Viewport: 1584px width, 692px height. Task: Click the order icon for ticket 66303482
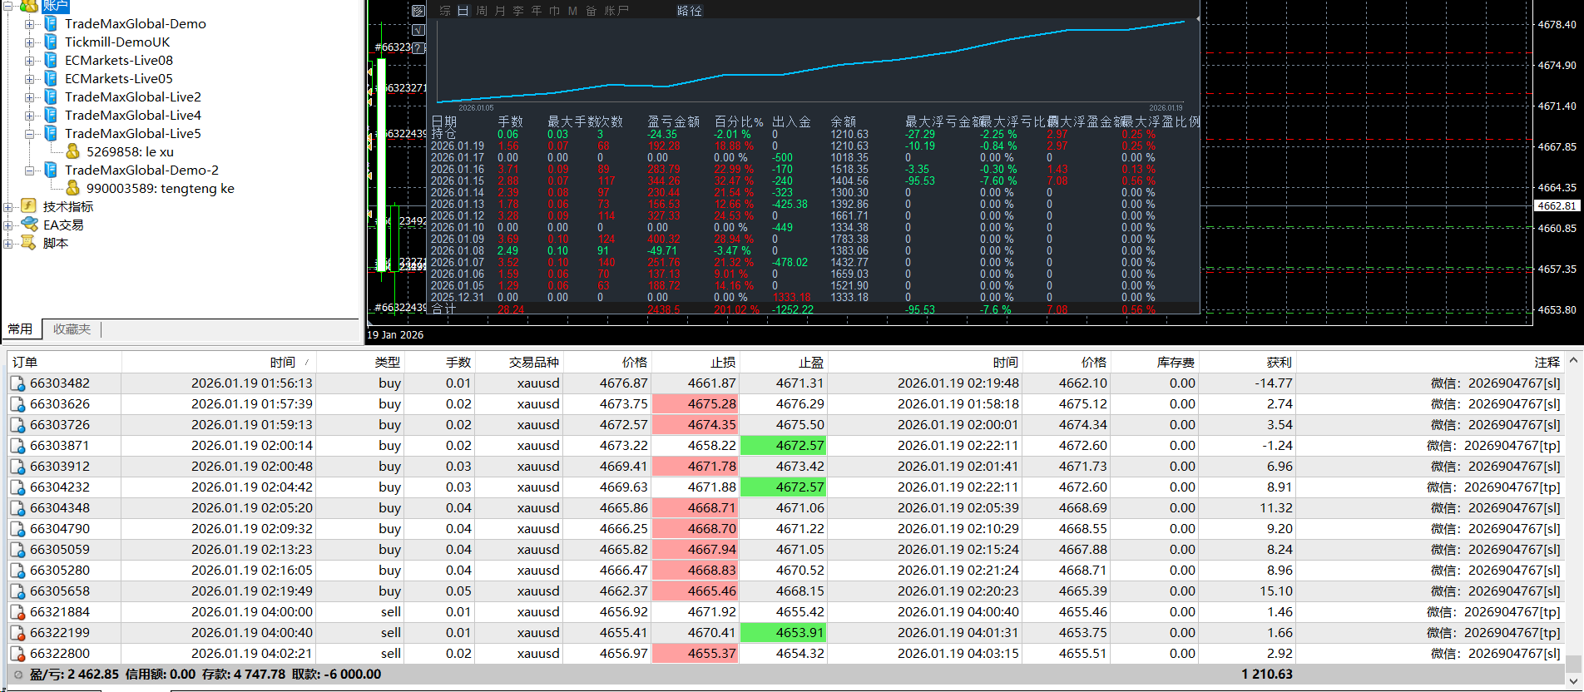pos(17,383)
